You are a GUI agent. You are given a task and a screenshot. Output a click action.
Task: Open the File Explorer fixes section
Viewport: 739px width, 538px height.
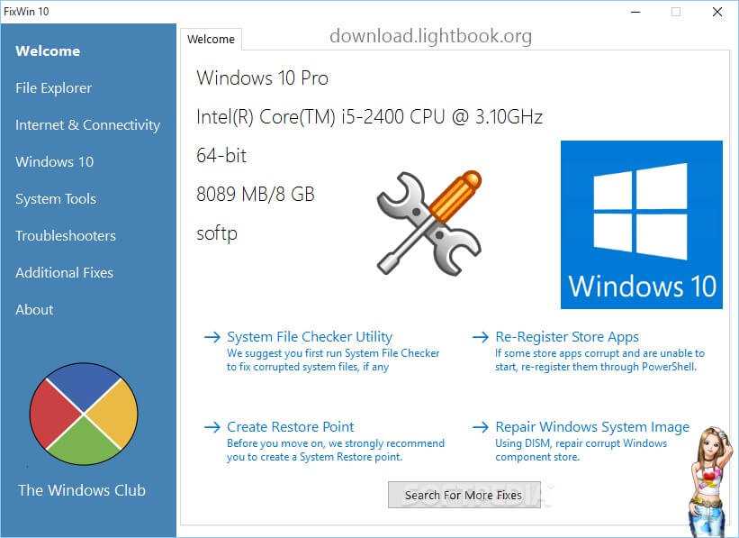tap(53, 88)
